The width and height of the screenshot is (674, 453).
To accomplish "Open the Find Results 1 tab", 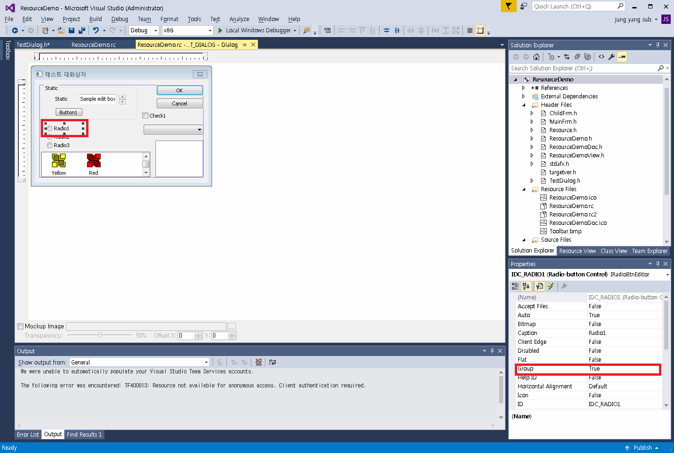I will pyautogui.click(x=84, y=435).
